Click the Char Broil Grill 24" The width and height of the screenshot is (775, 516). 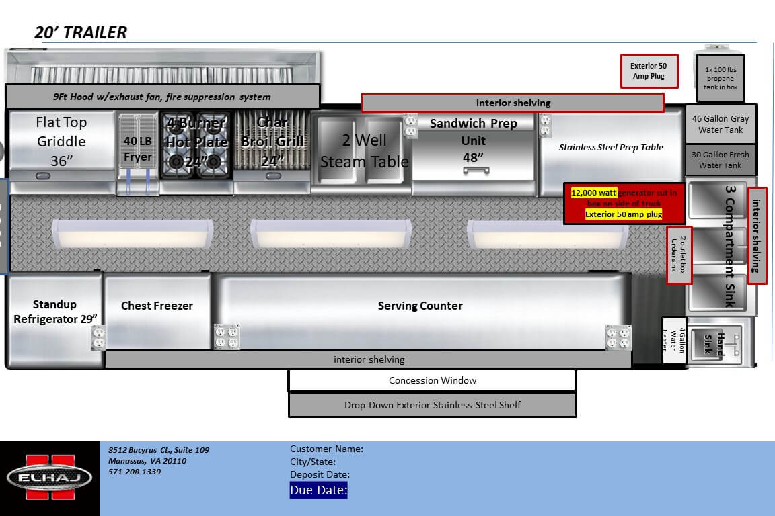pos(272,142)
